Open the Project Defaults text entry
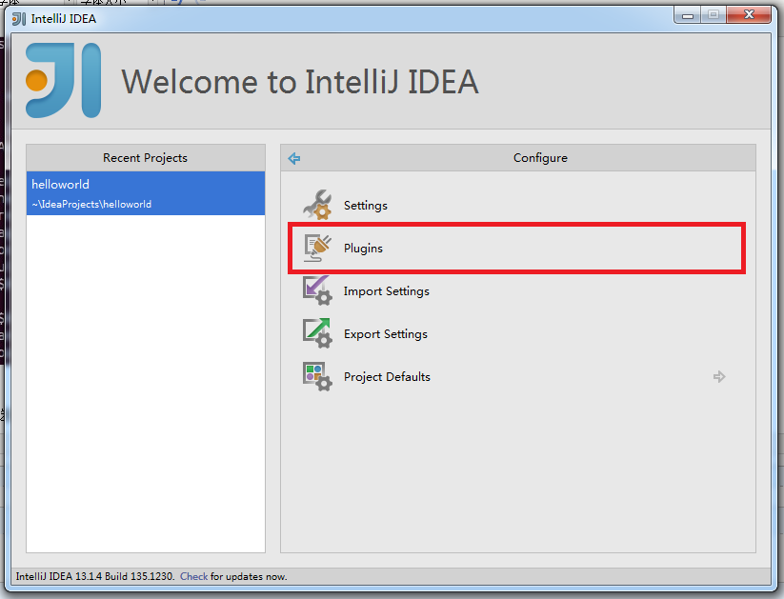This screenshot has height=599, width=784. pos(387,377)
